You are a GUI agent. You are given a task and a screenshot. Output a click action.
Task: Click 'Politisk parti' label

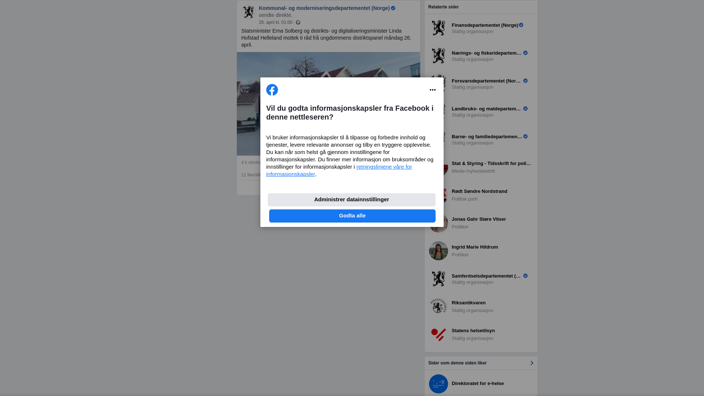[x=465, y=199]
